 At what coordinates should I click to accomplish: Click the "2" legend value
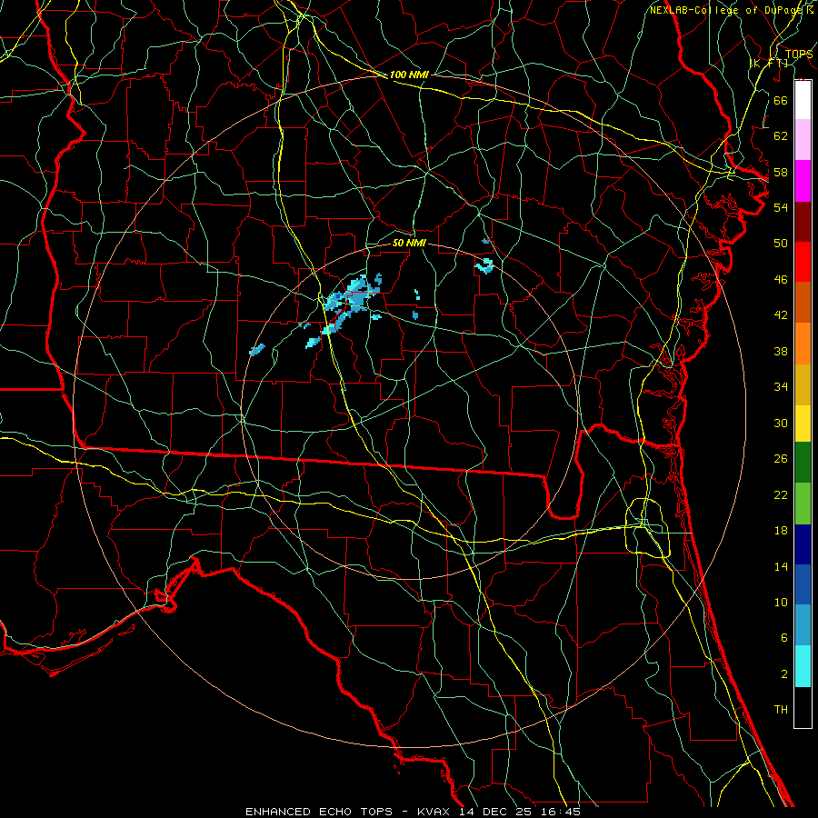tap(783, 674)
